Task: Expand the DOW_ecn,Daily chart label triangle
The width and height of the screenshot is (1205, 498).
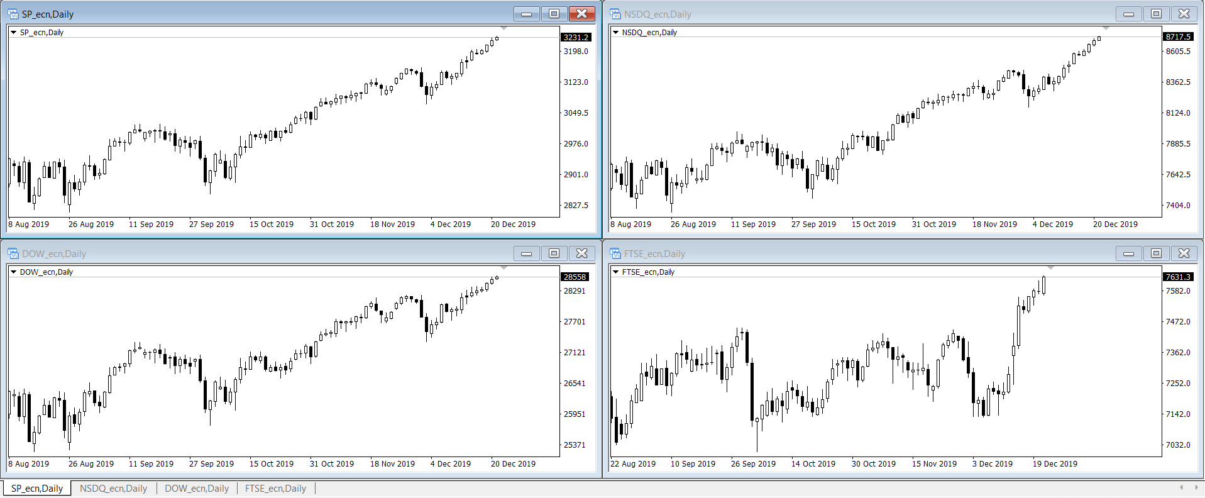Action: [x=13, y=272]
